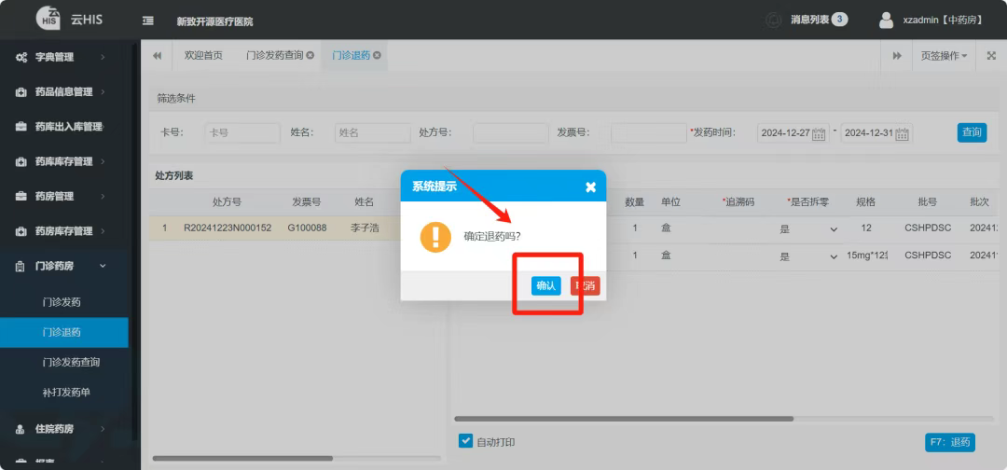Open 门诊发药查询 in the sidebar
Screen dimensions: 1007x470
(71, 362)
